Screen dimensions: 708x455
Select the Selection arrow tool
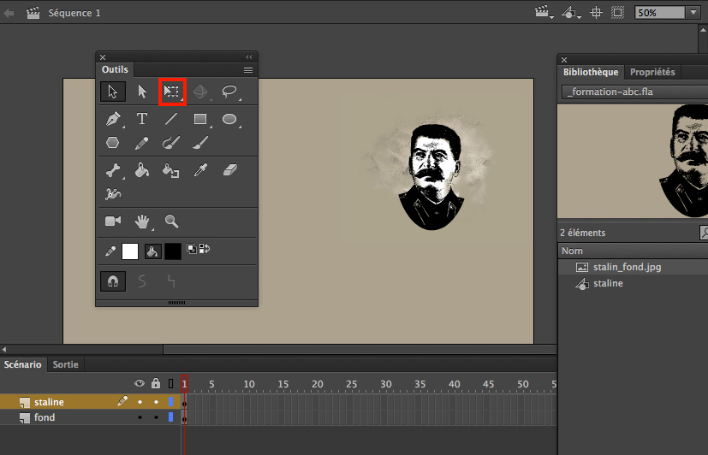(113, 92)
